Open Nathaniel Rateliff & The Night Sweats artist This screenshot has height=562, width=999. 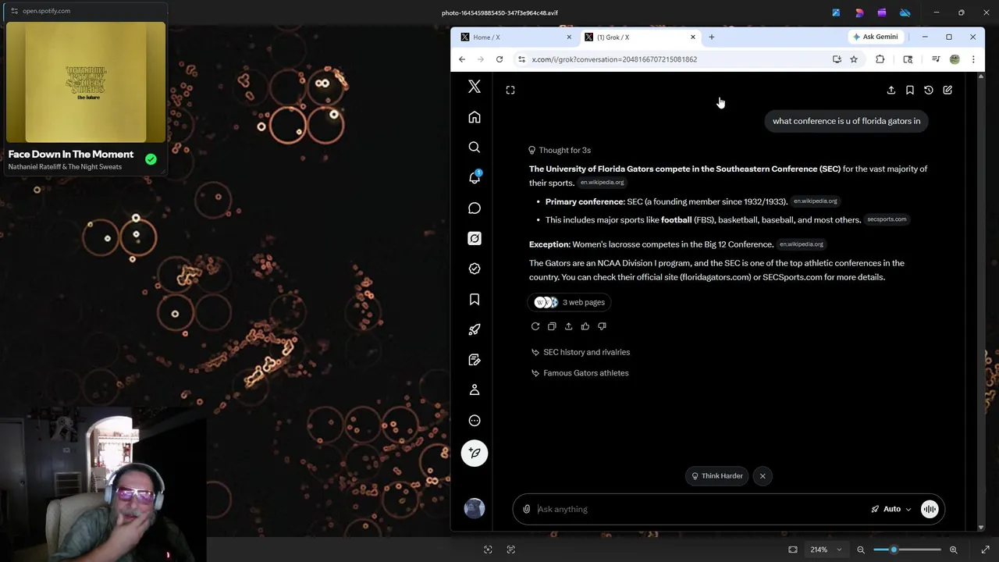pyautogui.click(x=65, y=167)
